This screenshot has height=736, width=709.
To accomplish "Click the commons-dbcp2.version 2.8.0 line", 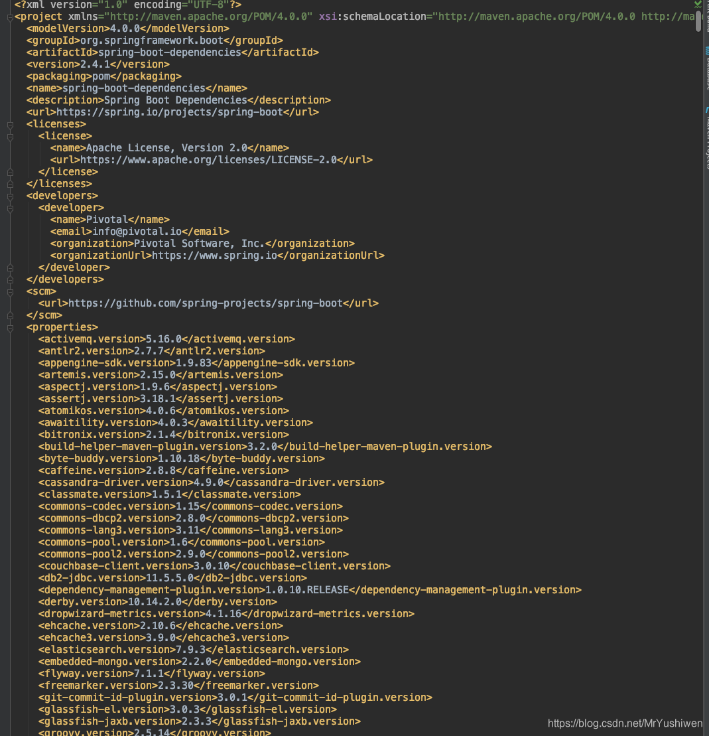I will (194, 519).
